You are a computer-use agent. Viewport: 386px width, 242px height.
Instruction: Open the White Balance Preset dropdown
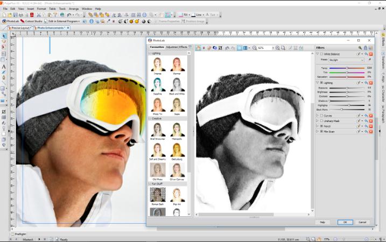click(x=346, y=60)
